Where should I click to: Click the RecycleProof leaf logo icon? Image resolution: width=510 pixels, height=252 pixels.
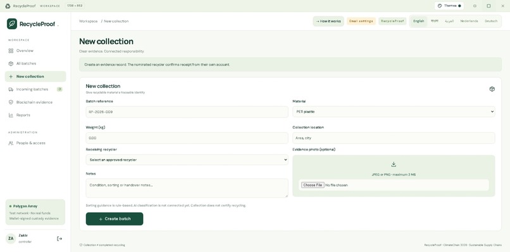tap(12, 24)
